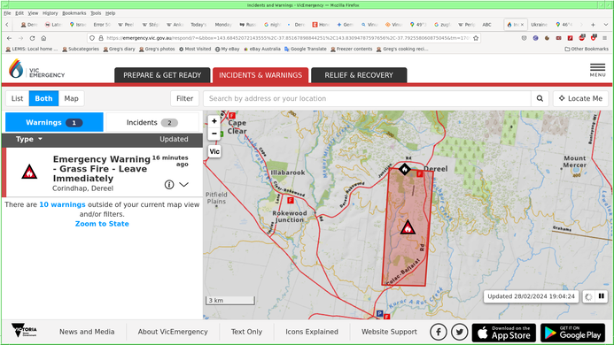Click the Victoria State Government logo
This screenshot has width=614, height=345.
(24, 331)
